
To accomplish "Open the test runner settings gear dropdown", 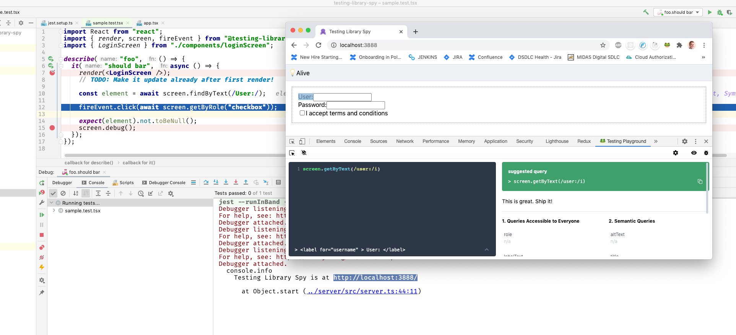I will [x=171, y=193].
